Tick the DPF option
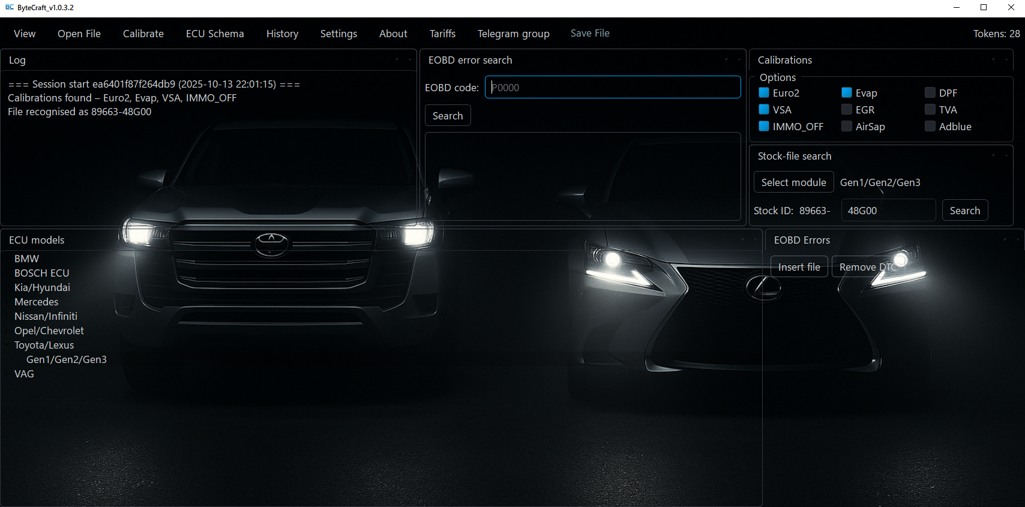The height and width of the screenshot is (507, 1025). pyautogui.click(x=930, y=92)
